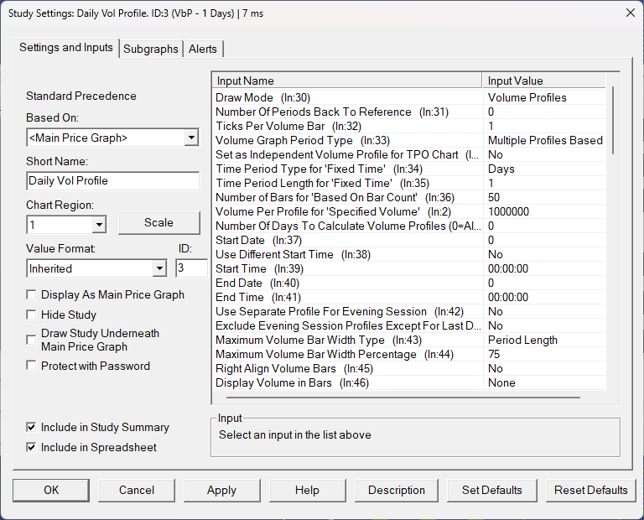644x520 pixels.
Task: Click Reset Defaults button
Action: (590, 490)
